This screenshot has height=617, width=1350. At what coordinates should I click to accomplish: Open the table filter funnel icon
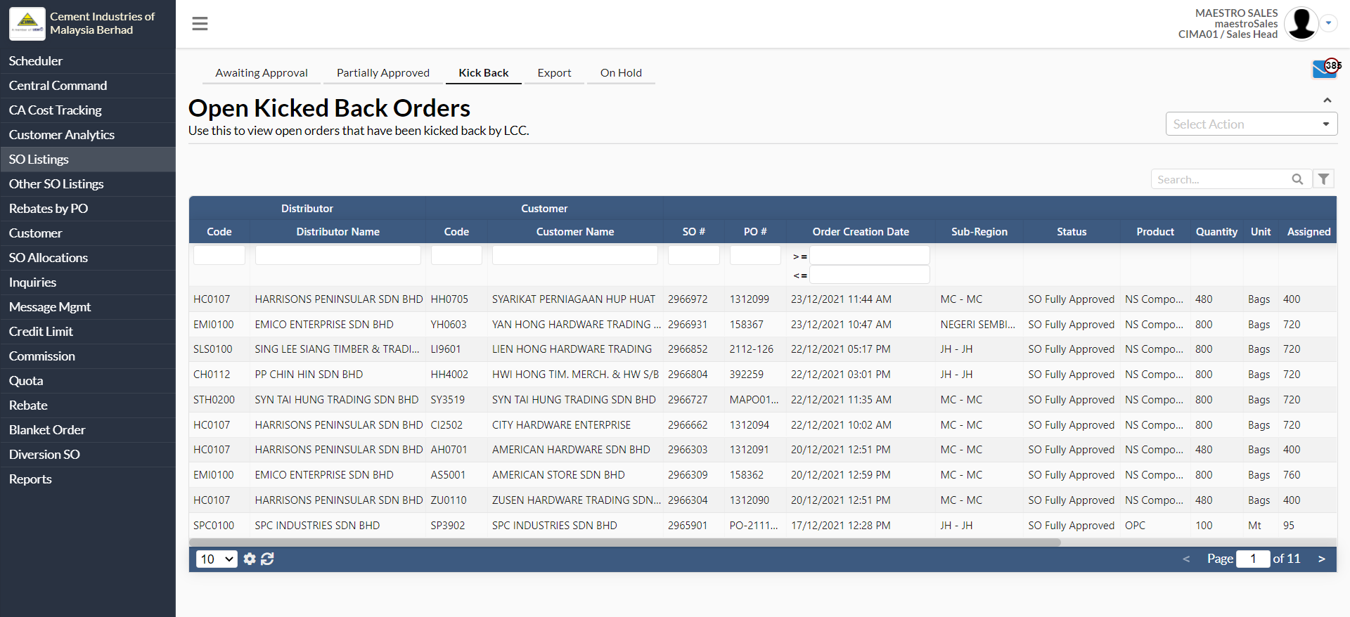pos(1323,179)
